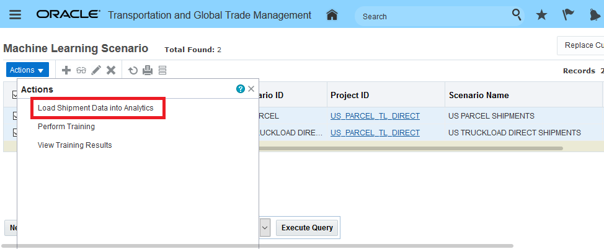Choose Perform Training action

click(x=66, y=127)
